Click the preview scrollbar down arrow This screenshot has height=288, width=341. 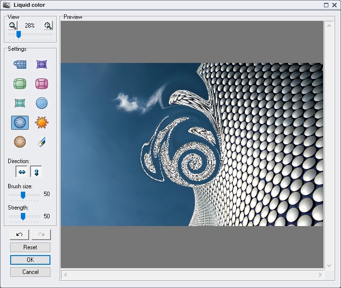(329, 266)
